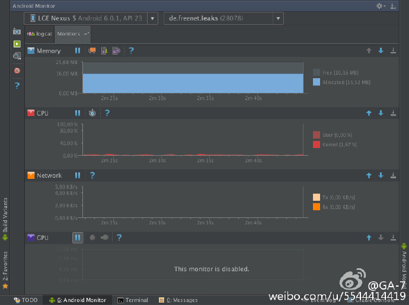Expand the device selector arrow
409x305 pixels.
point(152,18)
